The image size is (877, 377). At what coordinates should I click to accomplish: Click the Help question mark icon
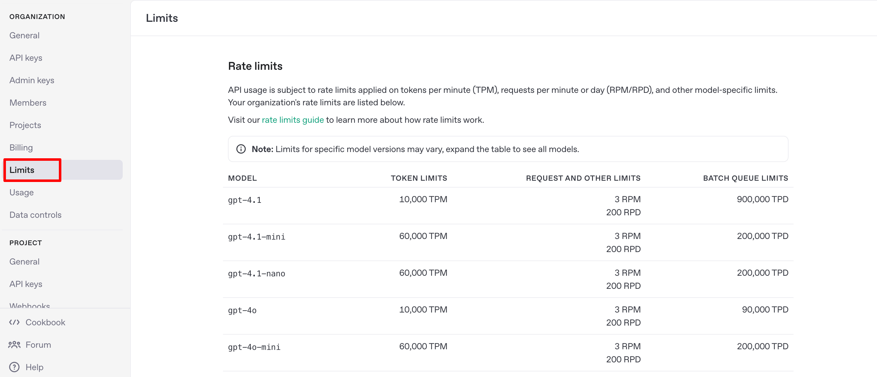tap(14, 367)
